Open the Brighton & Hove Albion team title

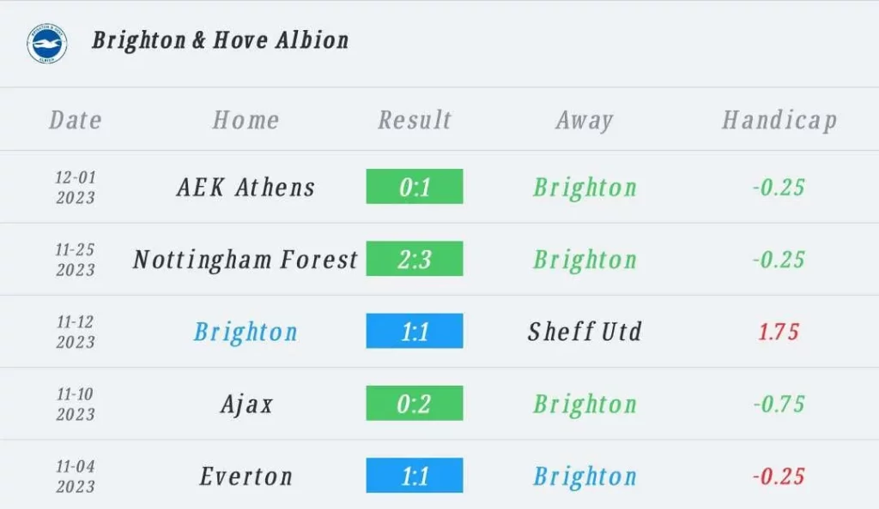pyautogui.click(x=221, y=41)
